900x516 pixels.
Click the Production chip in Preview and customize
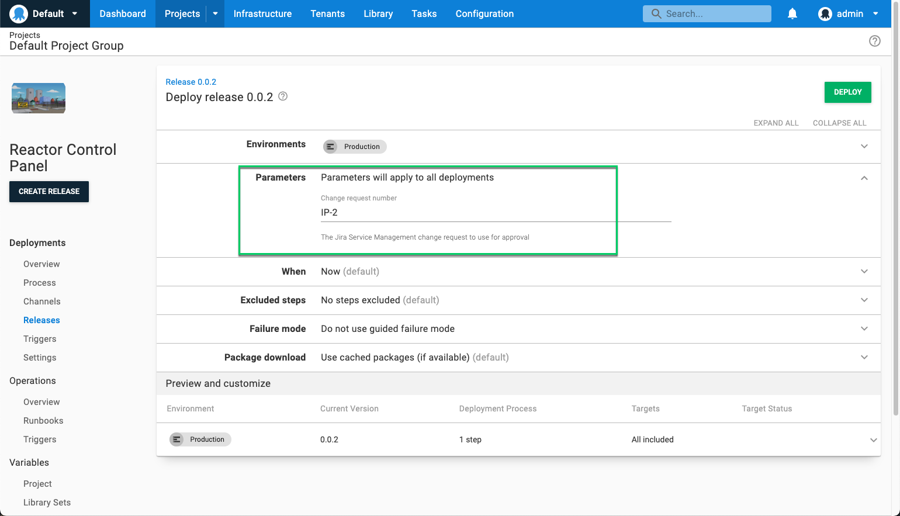200,439
